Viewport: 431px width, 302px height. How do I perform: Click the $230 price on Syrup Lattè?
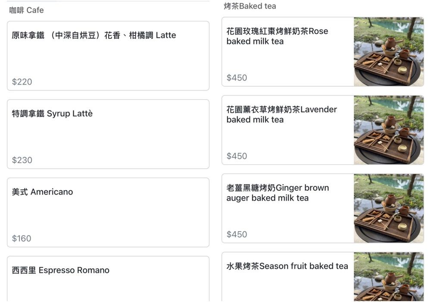pyautogui.click(x=22, y=160)
